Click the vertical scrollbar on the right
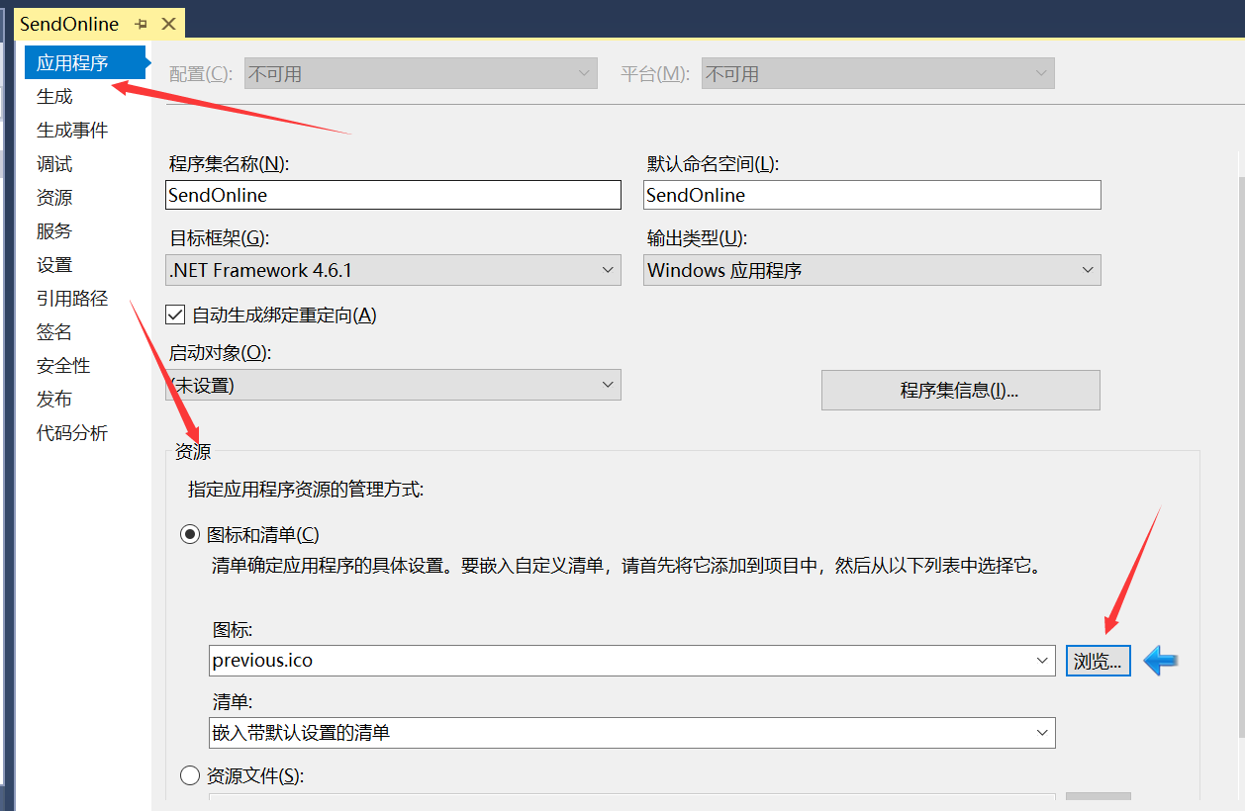1245x811 pixels. pyautogui.click(x=1241, y=455)
